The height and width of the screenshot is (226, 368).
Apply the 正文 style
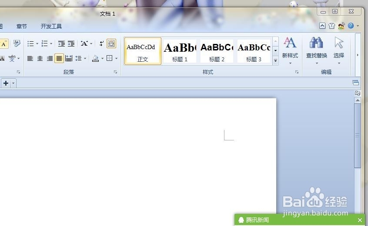[x=143, y=51]
